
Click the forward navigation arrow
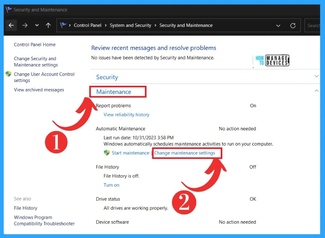[x=25, y=25]
